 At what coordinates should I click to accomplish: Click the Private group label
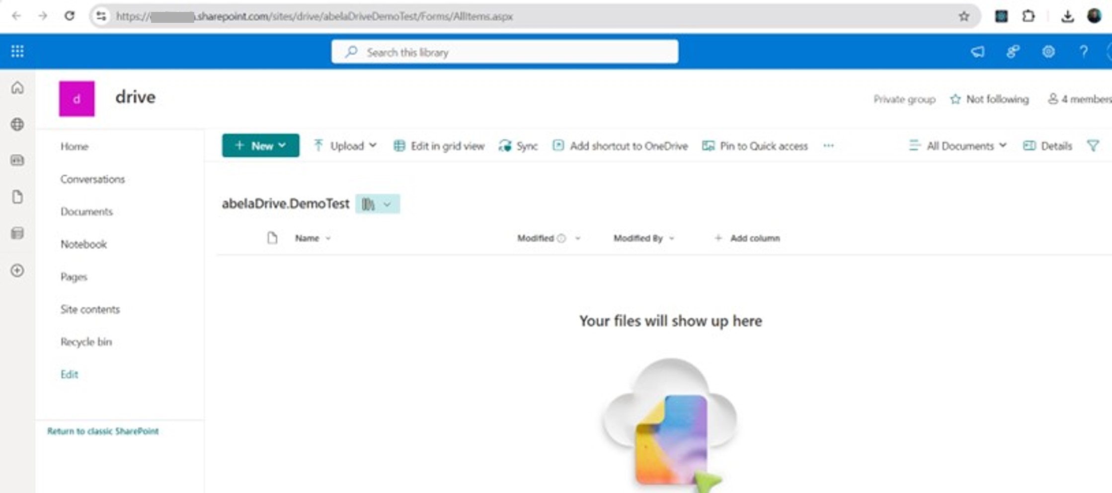904,99
